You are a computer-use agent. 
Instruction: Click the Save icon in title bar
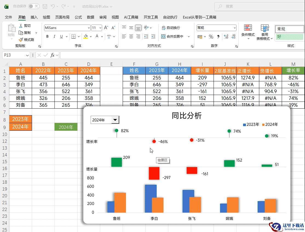click(x=45, y=6)
